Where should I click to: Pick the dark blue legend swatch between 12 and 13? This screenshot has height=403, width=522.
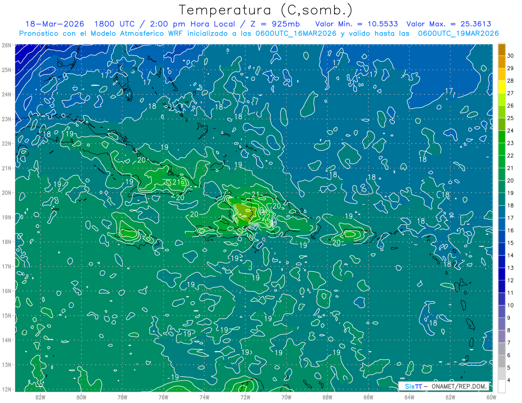502,274
